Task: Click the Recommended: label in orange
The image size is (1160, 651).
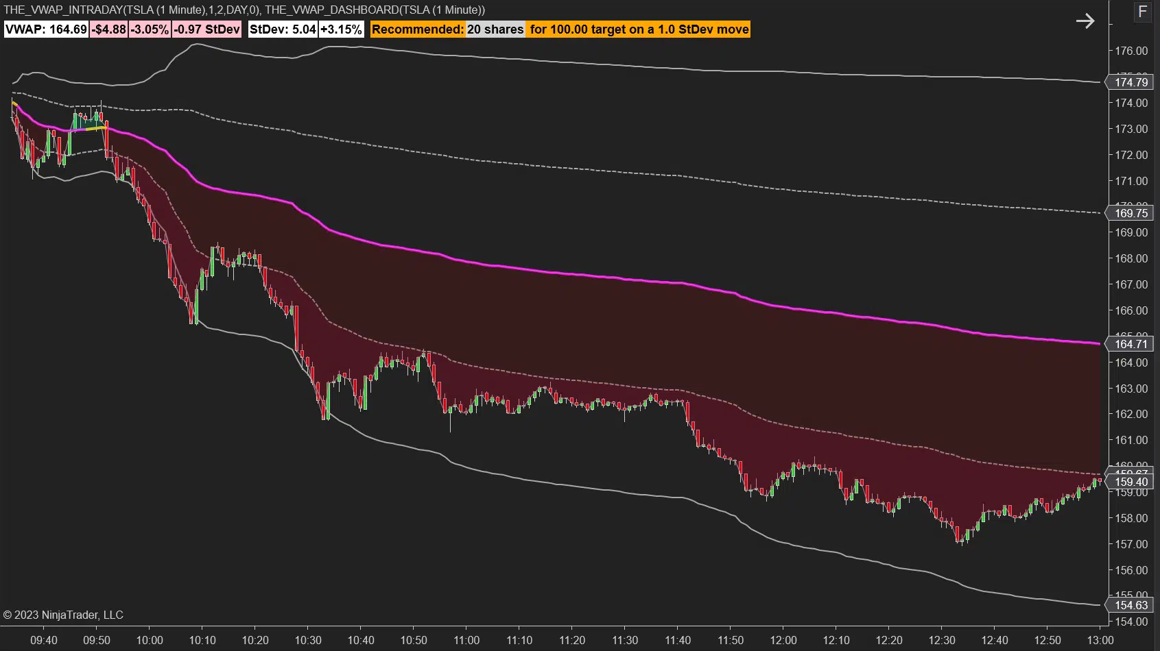Action: 418,29
